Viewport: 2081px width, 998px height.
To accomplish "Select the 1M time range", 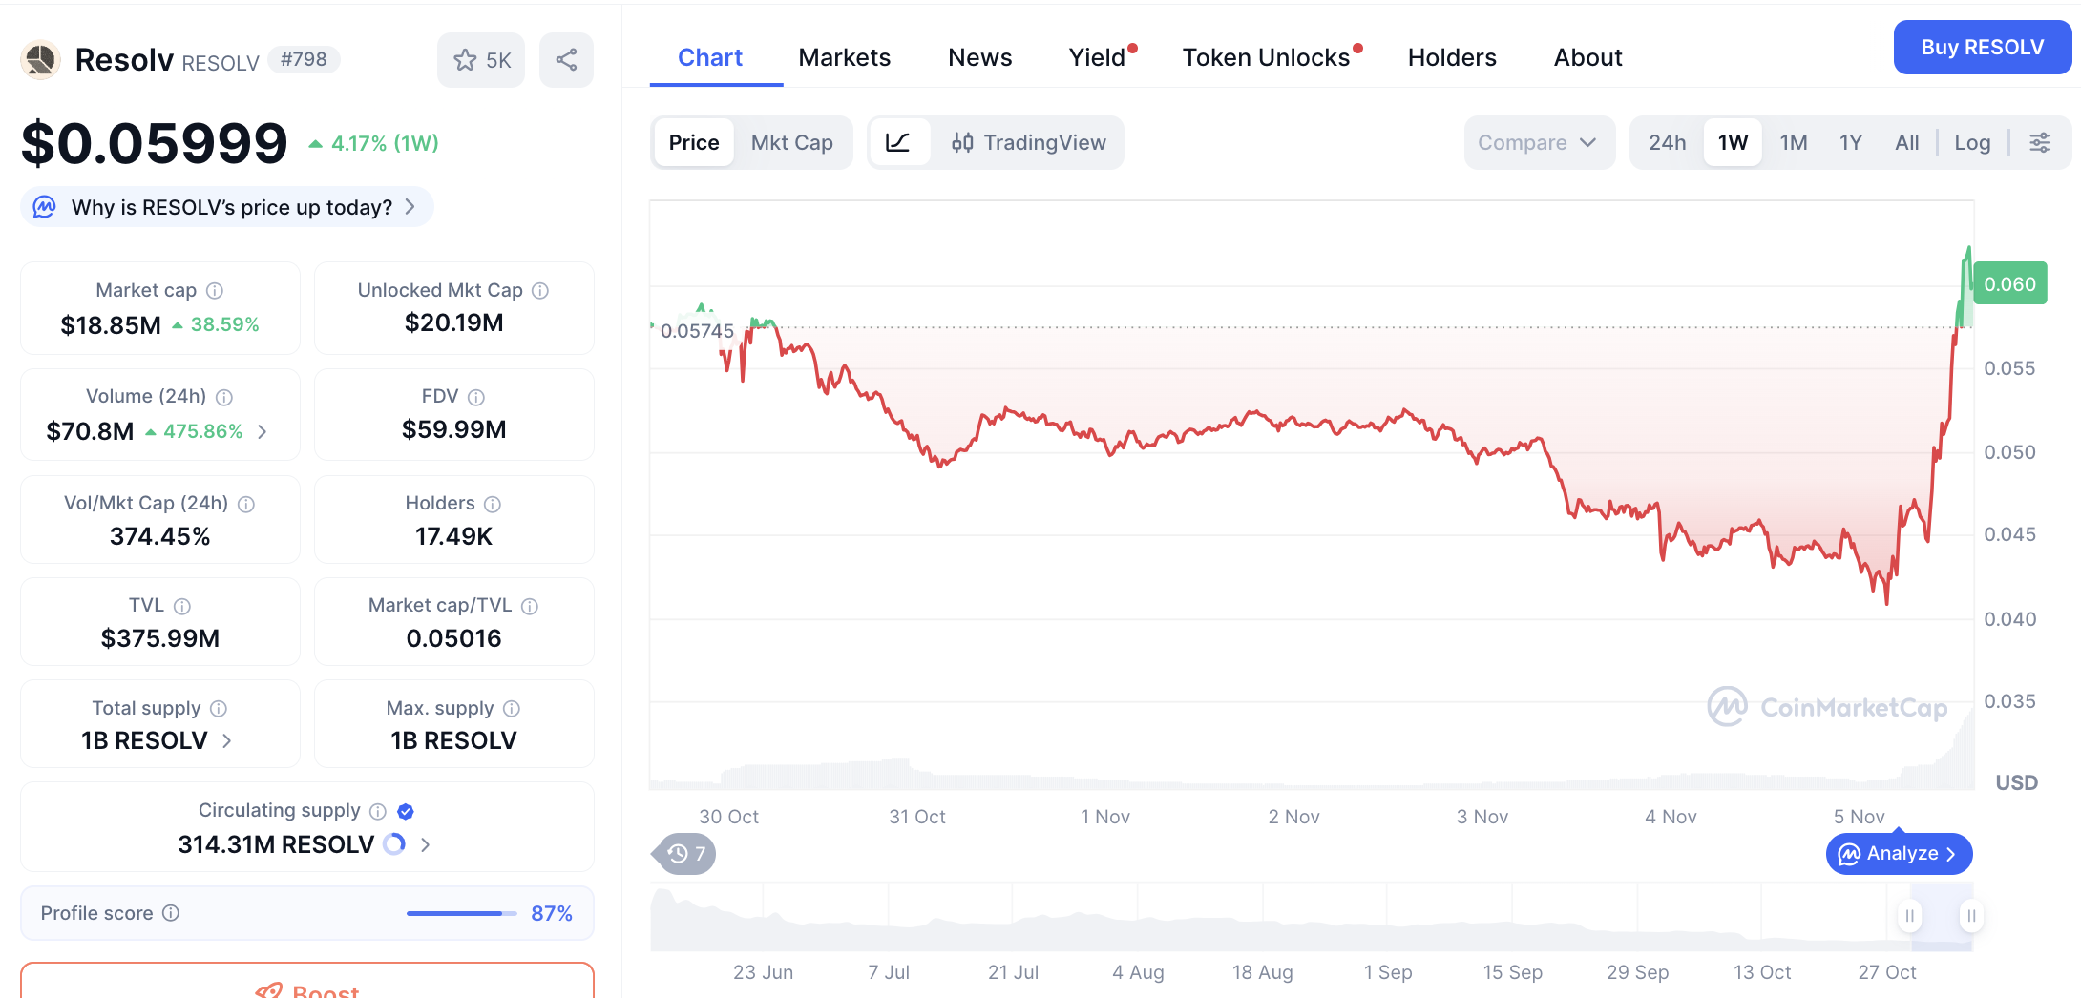I will 1793,143.
